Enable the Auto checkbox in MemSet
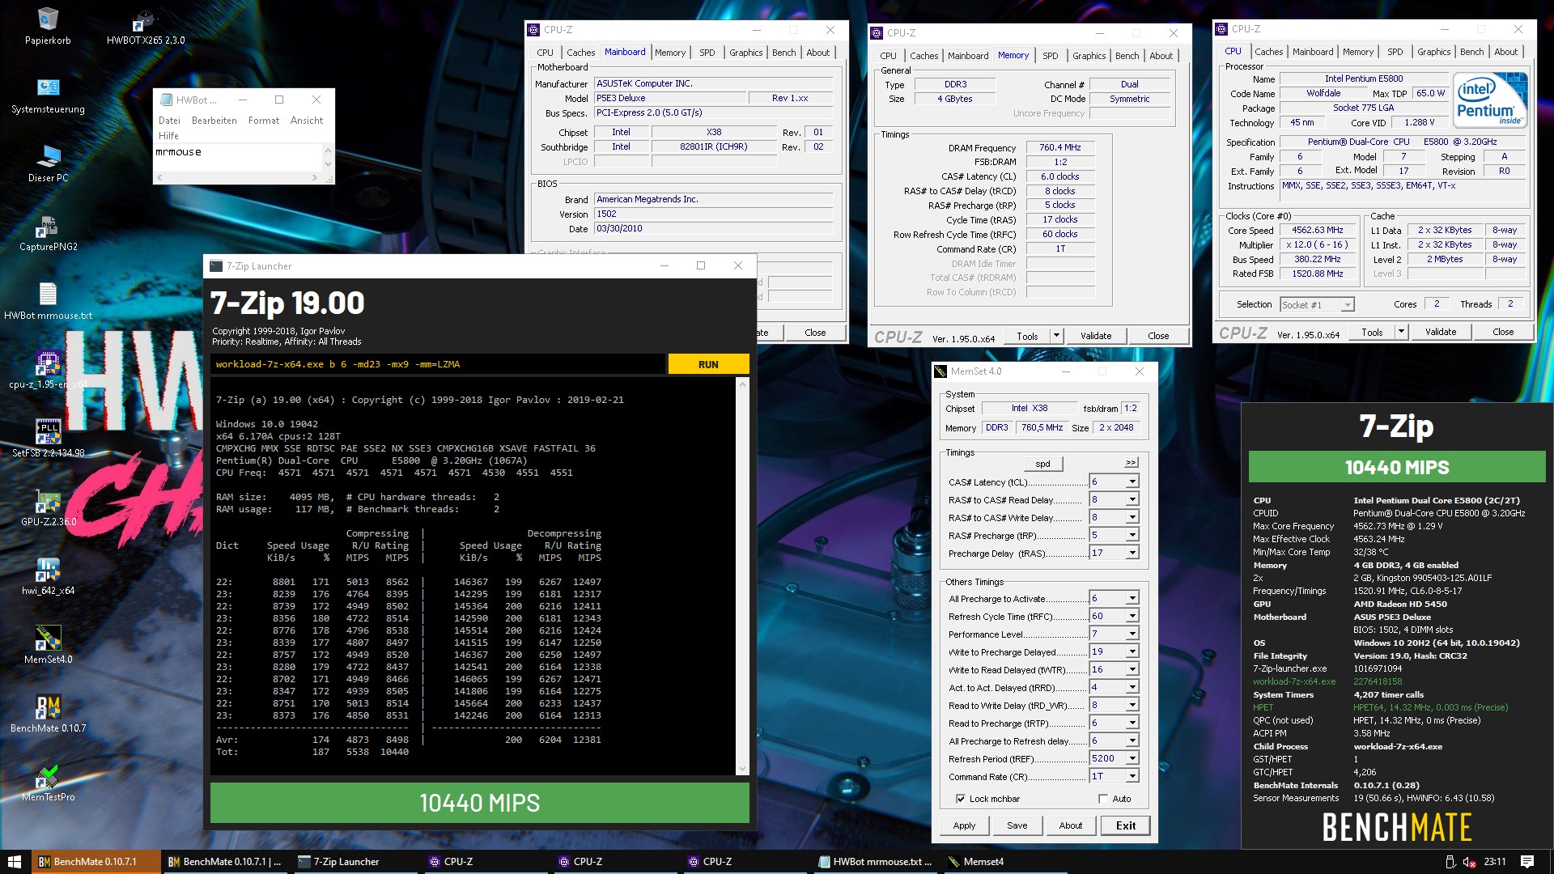1554x874 pixels. click(1102, 799)
